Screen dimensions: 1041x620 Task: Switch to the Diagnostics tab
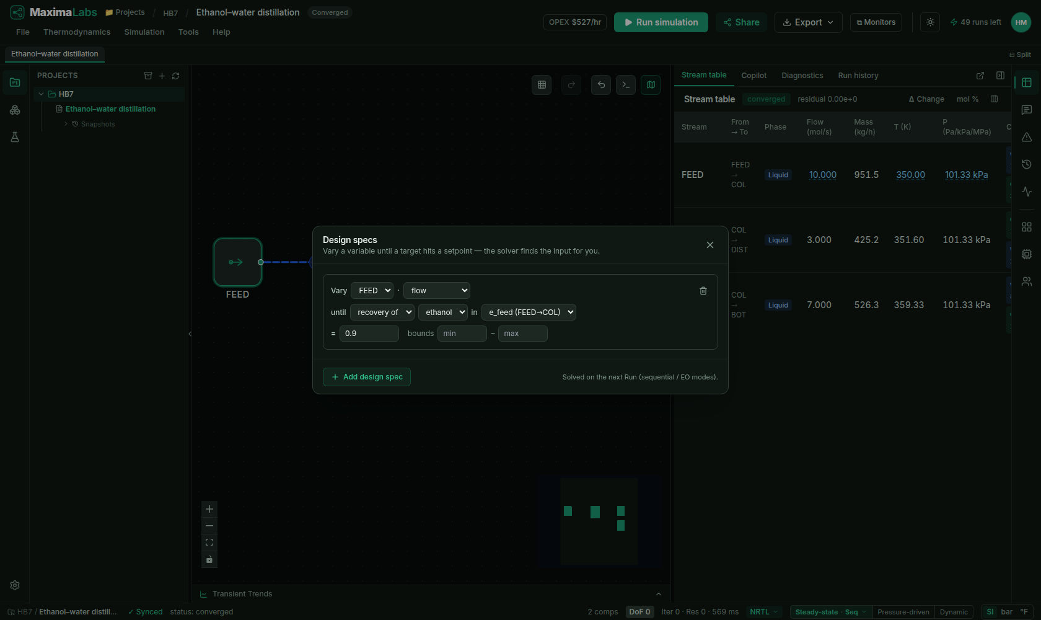coord(802,76)
